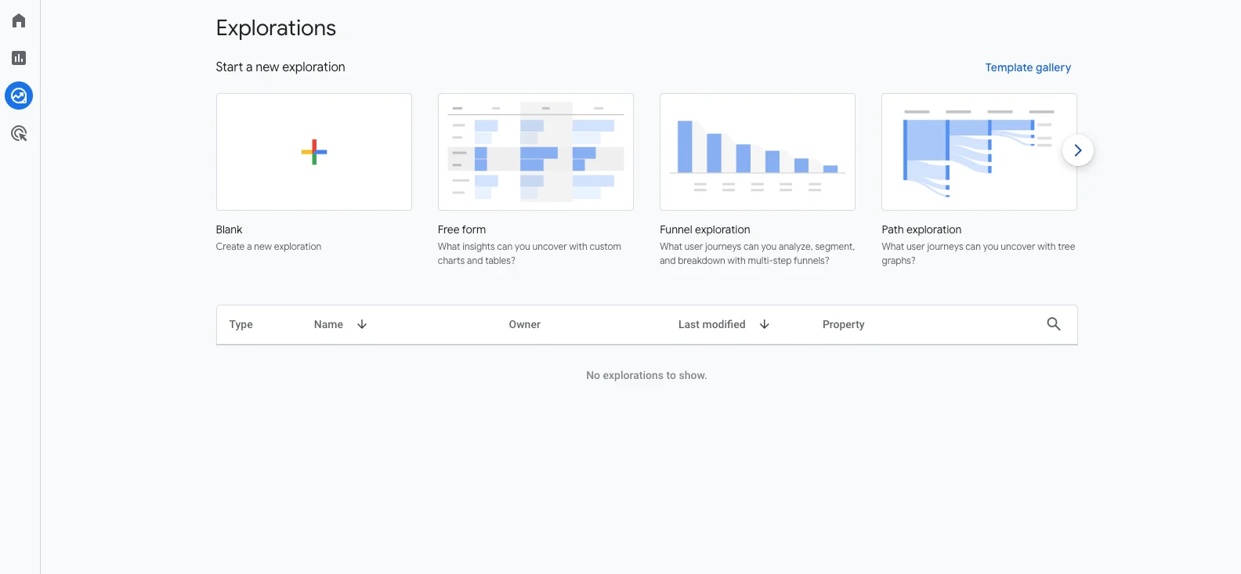Select the Free form template thumbnail
The image size is (1241, 574).
[x=536, y=152]
